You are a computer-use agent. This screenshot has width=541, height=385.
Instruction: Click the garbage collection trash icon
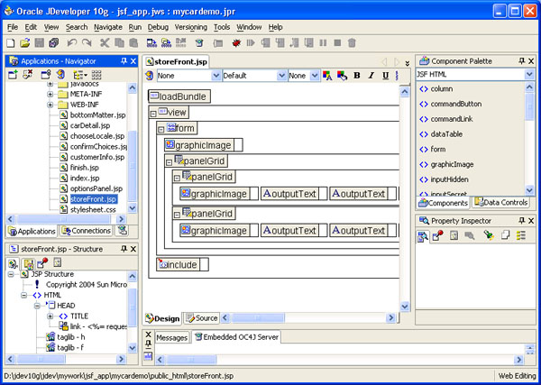coord(352,43)
